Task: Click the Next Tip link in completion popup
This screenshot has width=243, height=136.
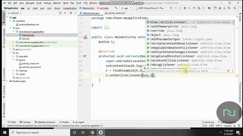Action: pyautogui.click(x=204, y=71)
